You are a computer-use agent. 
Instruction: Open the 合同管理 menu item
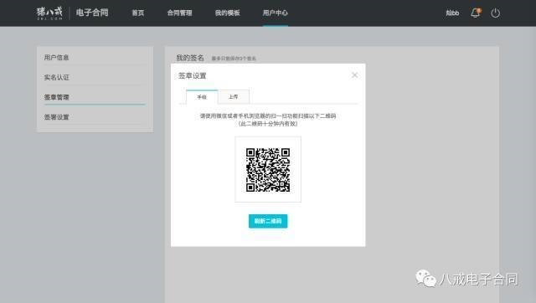[x=179, y=13]
